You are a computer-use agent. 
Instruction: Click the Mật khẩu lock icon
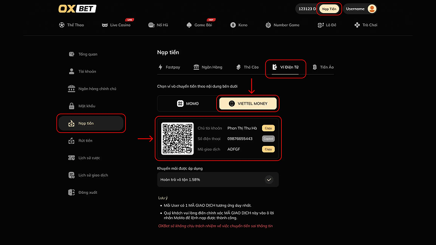pyautogui.click(x=71, y=106)
